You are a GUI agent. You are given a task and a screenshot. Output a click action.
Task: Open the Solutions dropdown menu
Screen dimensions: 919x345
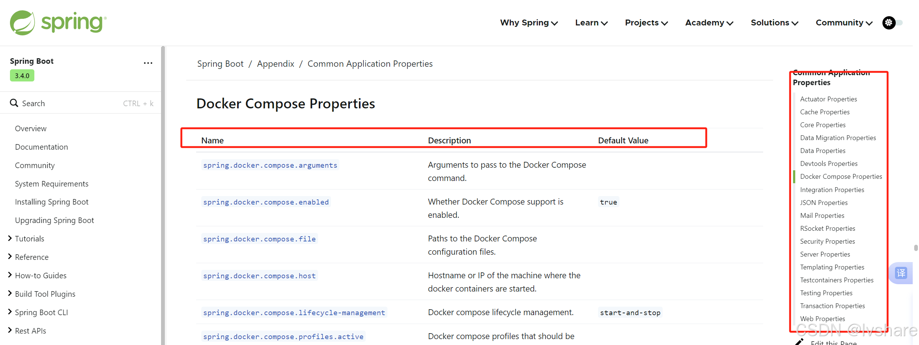[x=775, y=23]
